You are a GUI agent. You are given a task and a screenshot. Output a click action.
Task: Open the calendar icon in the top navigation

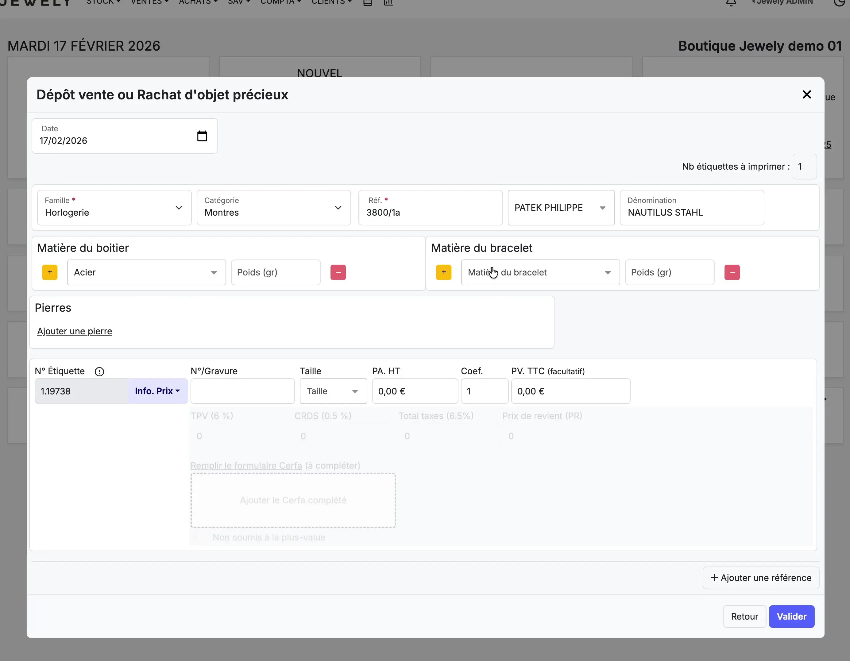(368, 2)
